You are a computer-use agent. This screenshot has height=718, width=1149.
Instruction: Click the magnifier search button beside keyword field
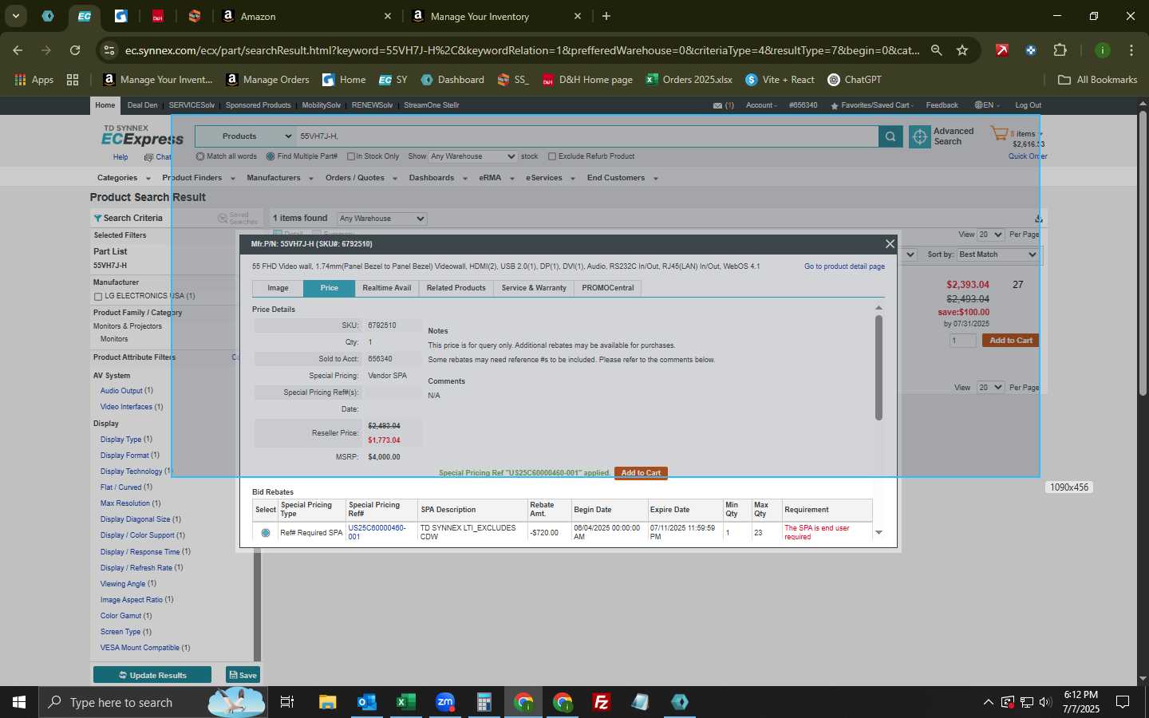890,137
